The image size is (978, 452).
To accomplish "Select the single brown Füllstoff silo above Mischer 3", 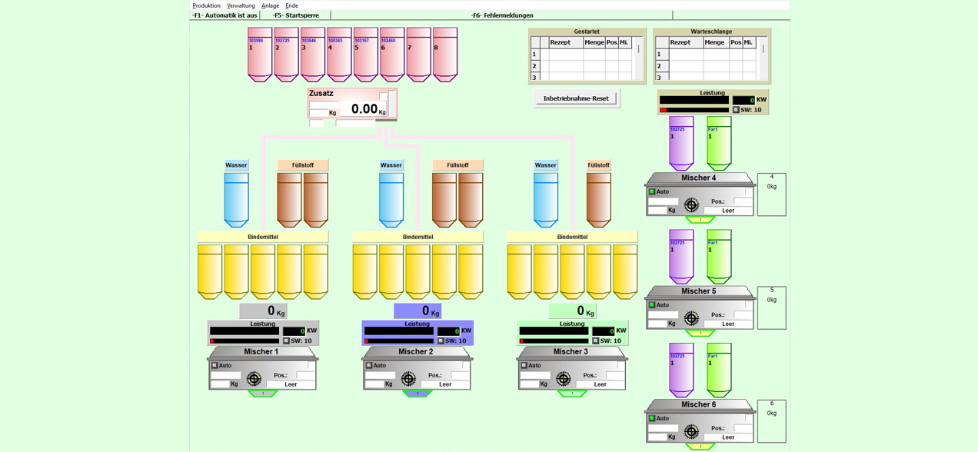I will click(598, 200).
